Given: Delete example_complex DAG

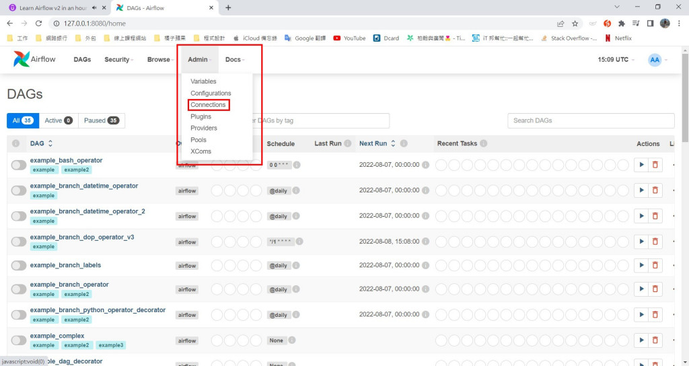Looking at the screenshot, I should pyautogui.click(x=655, y=340).
